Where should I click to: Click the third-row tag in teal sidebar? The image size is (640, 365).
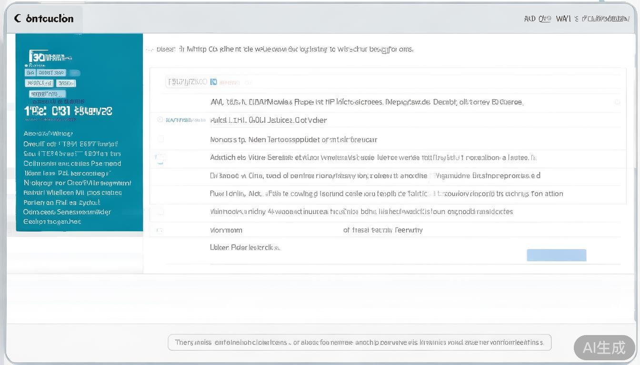click(x=47, y=94)
